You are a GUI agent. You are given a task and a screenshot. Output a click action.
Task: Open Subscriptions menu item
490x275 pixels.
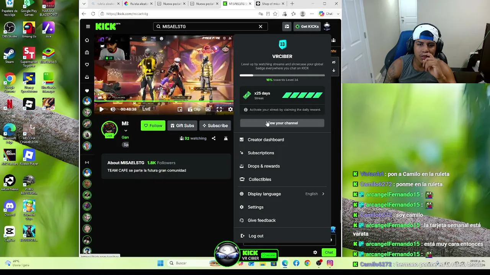282,153
